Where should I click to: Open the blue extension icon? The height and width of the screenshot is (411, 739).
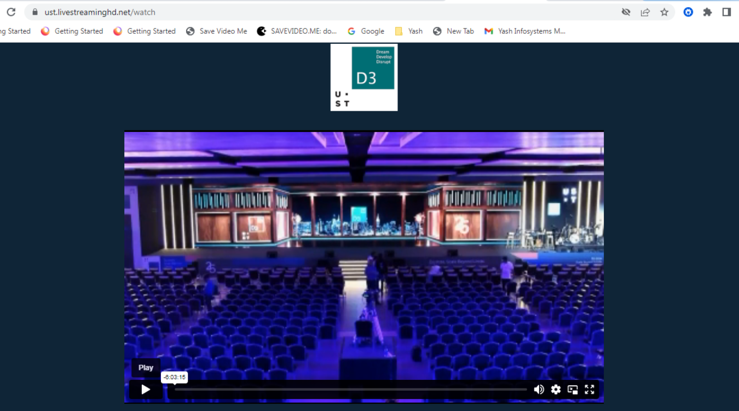tap(688, 12)
